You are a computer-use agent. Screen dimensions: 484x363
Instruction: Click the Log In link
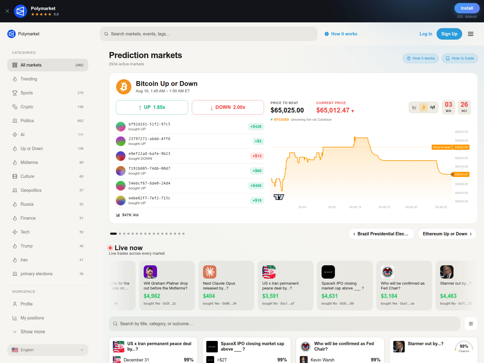pos(426,34)
